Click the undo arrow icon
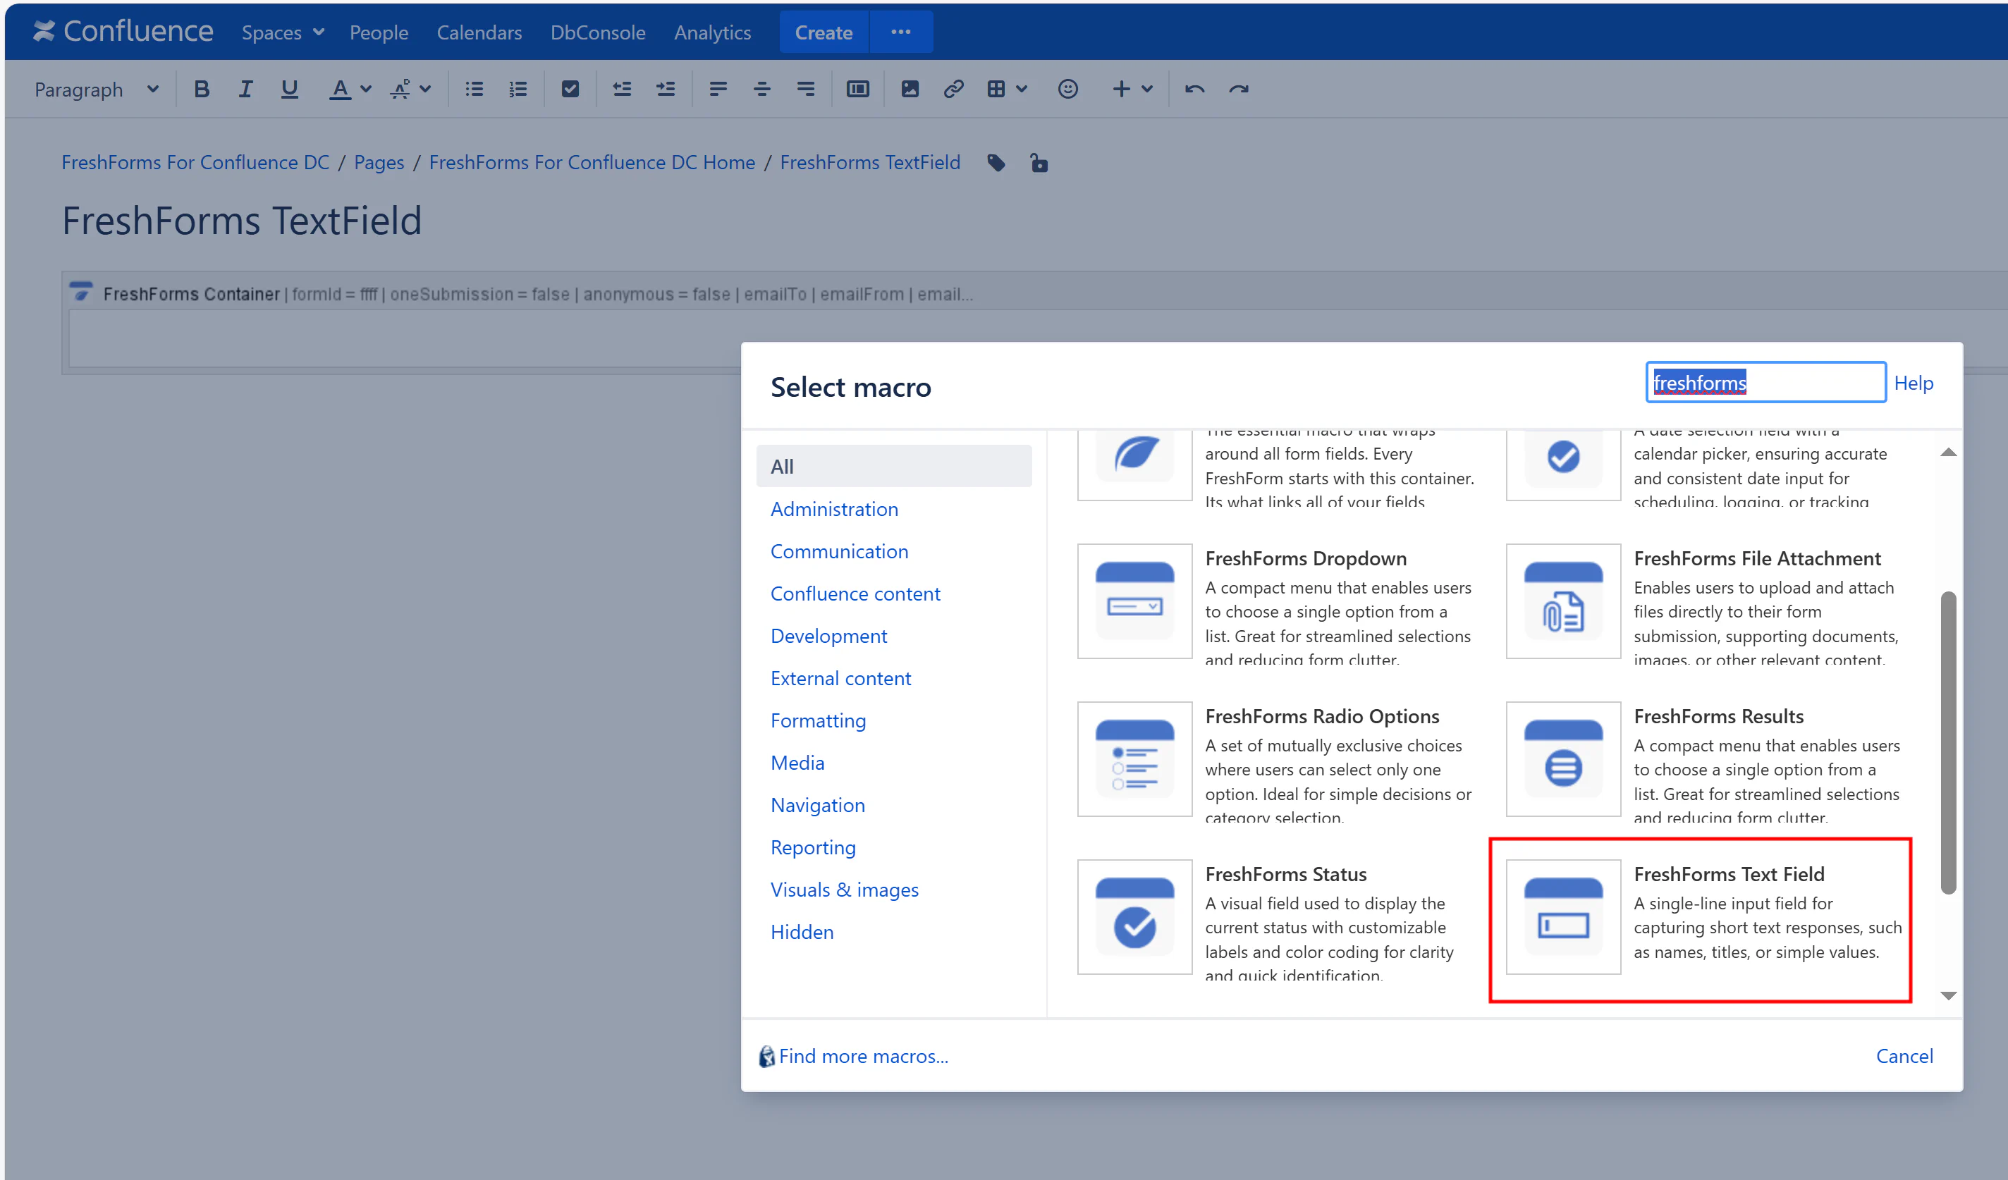Viewport: 2008px width, 1180px height. (1194, 90)
